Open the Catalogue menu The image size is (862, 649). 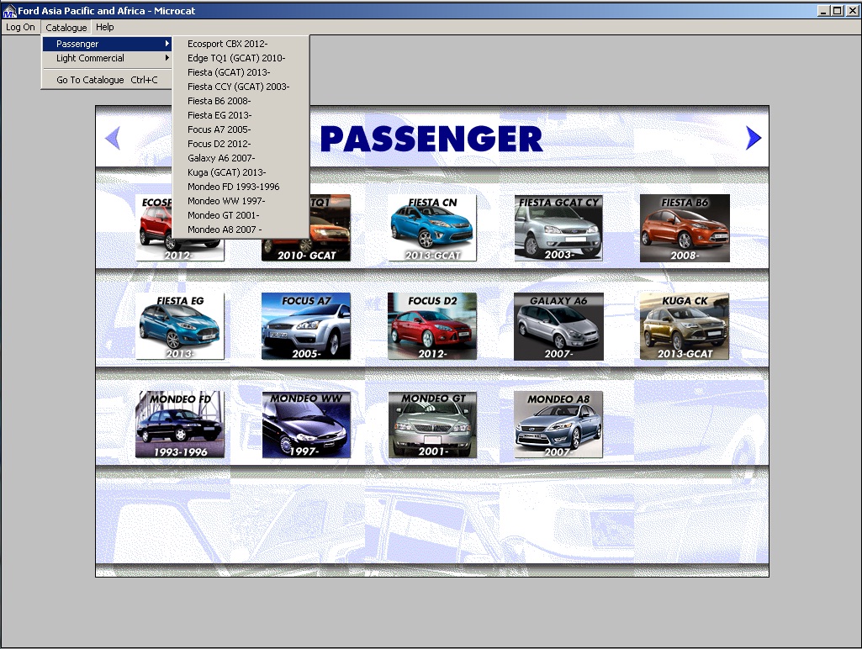click(66, 27)
